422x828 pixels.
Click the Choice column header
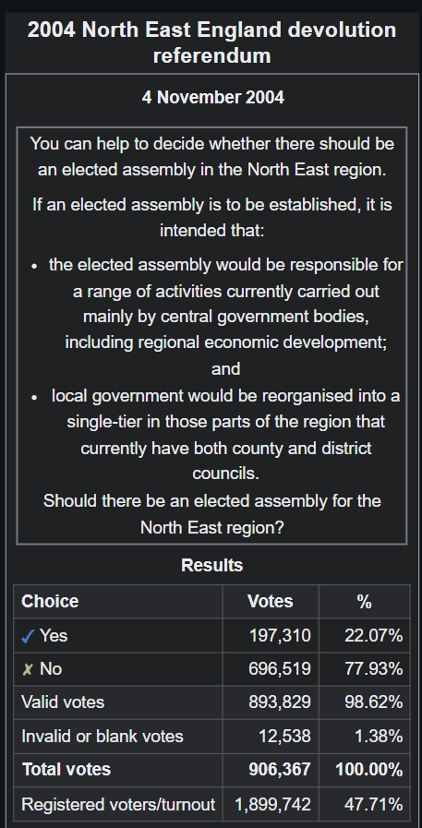(x=50, y=601)
